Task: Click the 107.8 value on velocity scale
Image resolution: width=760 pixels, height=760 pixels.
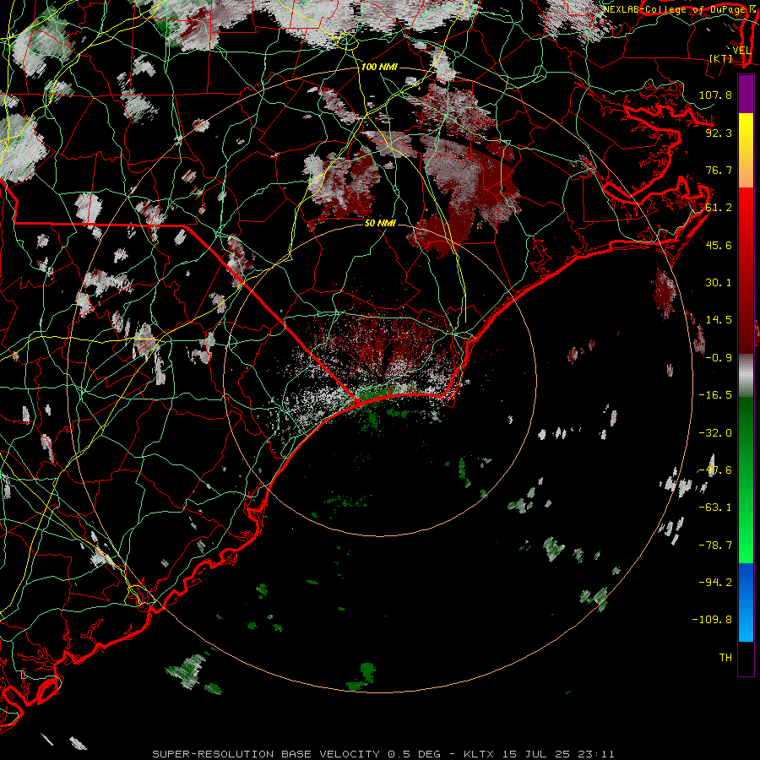Action: coord(715,95)
